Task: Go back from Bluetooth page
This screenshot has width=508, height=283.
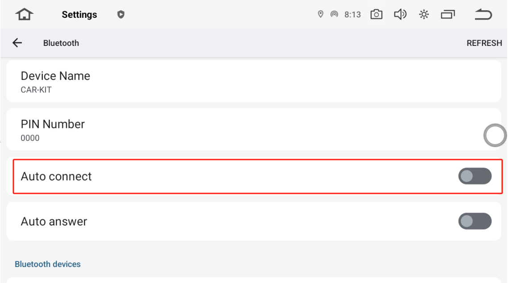Action: tap(17, 43)
